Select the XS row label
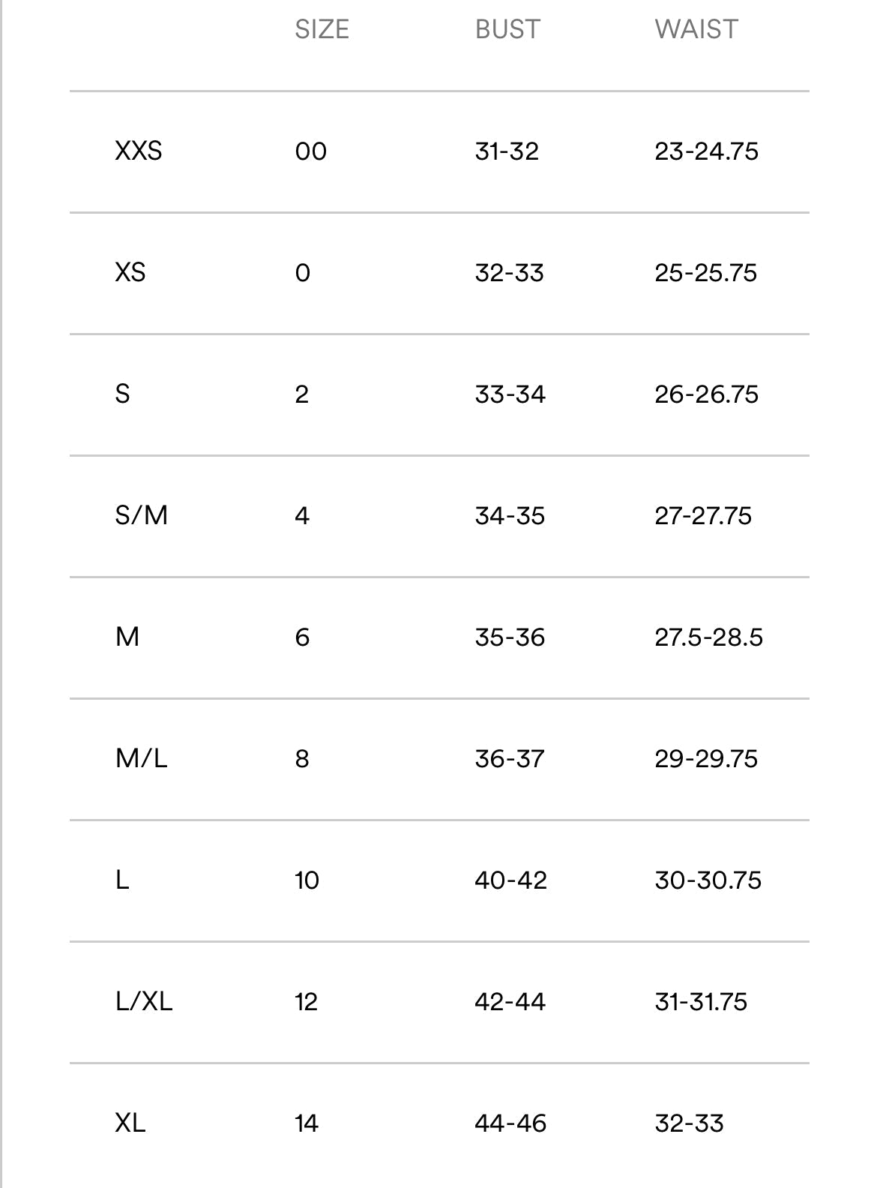 (x=130, y=272)
